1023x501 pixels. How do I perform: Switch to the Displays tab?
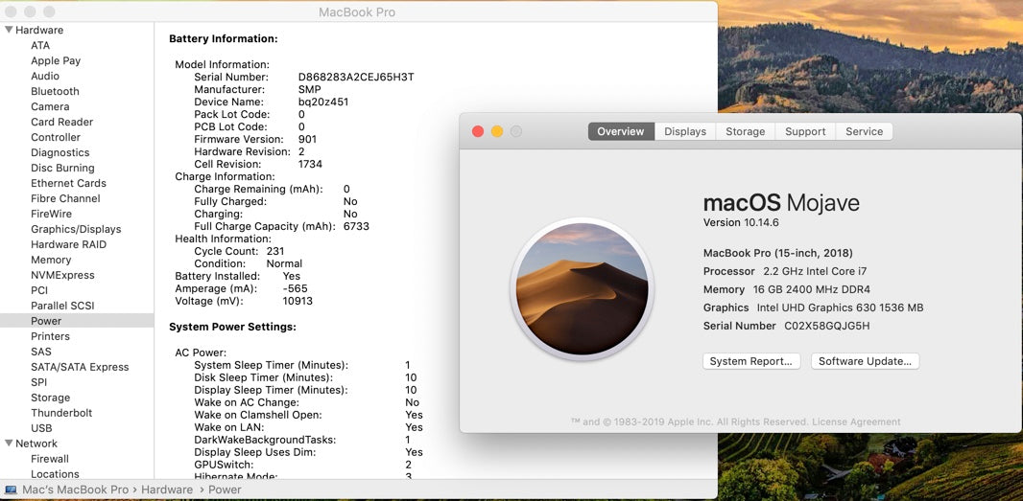pyautogui.click(x=685, y=131)
